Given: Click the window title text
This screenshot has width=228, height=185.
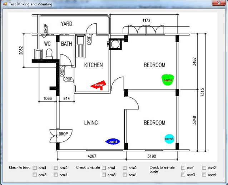Looking at the screenshot, I should [30, 4].
